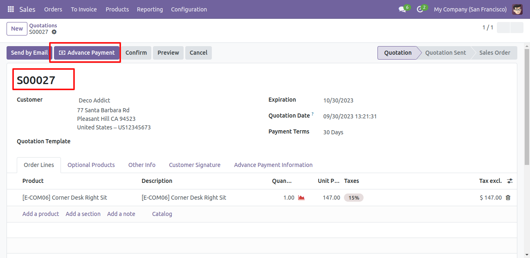Open the Configuration menu
Screen dimensions: 530x258
(x=189, y=9)
